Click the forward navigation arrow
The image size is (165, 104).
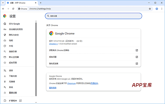(x=8, y=9)
